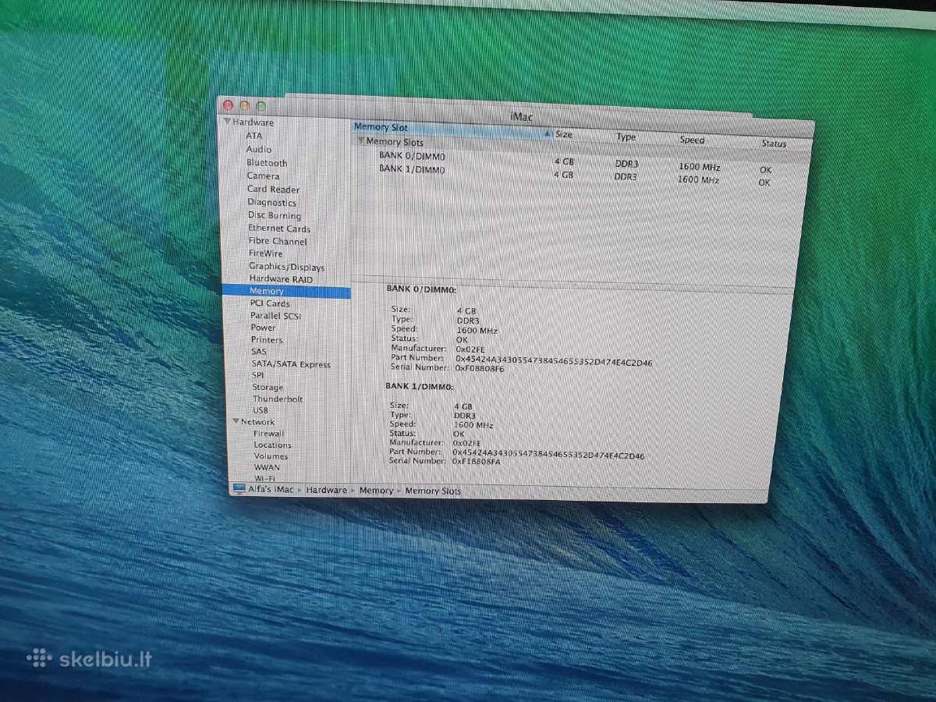Screen dimensions: 936x702
Task: Select Camera in the sidebar
Action: click(263, 176)
